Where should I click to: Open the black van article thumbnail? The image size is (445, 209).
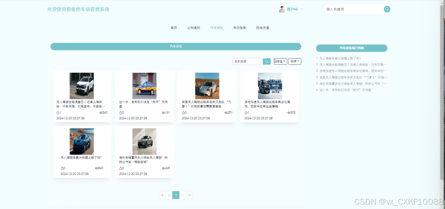(270, 86)
